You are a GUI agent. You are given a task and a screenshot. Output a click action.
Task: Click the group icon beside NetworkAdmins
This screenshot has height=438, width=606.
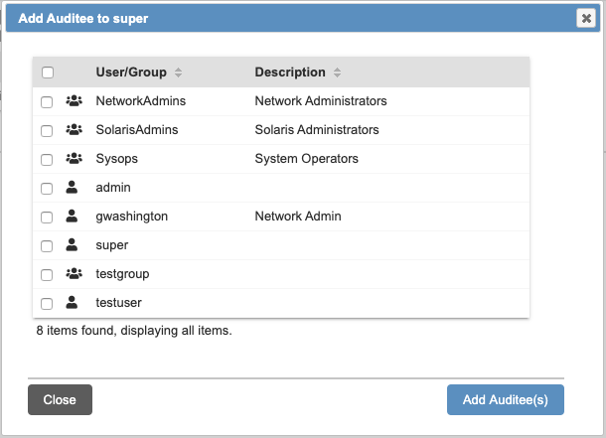pyautogui.click(x=74, y=101)
